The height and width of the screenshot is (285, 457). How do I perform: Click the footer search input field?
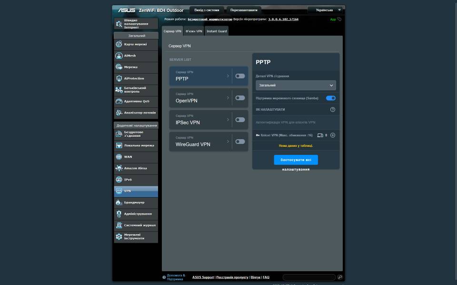click(x=309, y=277)
